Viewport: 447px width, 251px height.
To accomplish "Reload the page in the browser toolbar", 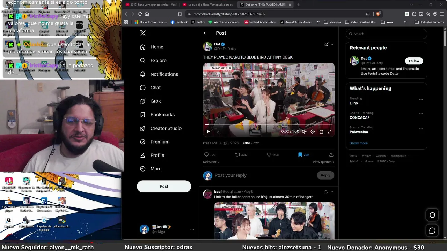I will tap(140, 14).
